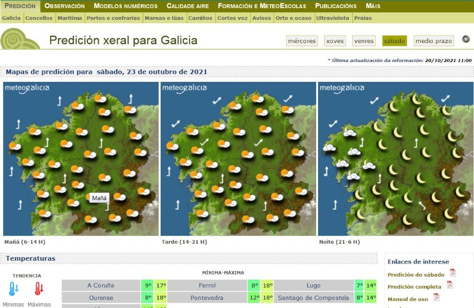Open the Predición top menu

click(20, 6)
